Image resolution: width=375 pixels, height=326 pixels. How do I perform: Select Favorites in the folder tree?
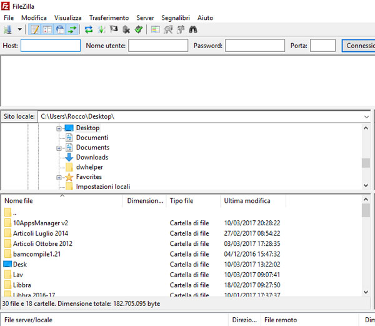89,177
